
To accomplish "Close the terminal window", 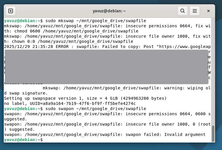I will coord(209,11).
